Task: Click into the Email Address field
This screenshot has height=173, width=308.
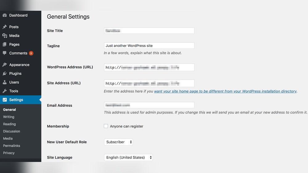Action: pyautogui.click(x=149, y=105)
